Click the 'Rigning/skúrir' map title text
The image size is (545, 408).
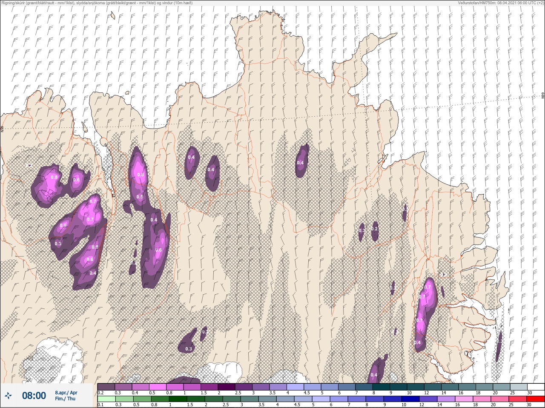pos(13,3)
